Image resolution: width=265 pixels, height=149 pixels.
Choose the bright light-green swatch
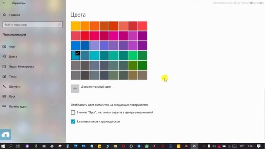pos(133,55)
